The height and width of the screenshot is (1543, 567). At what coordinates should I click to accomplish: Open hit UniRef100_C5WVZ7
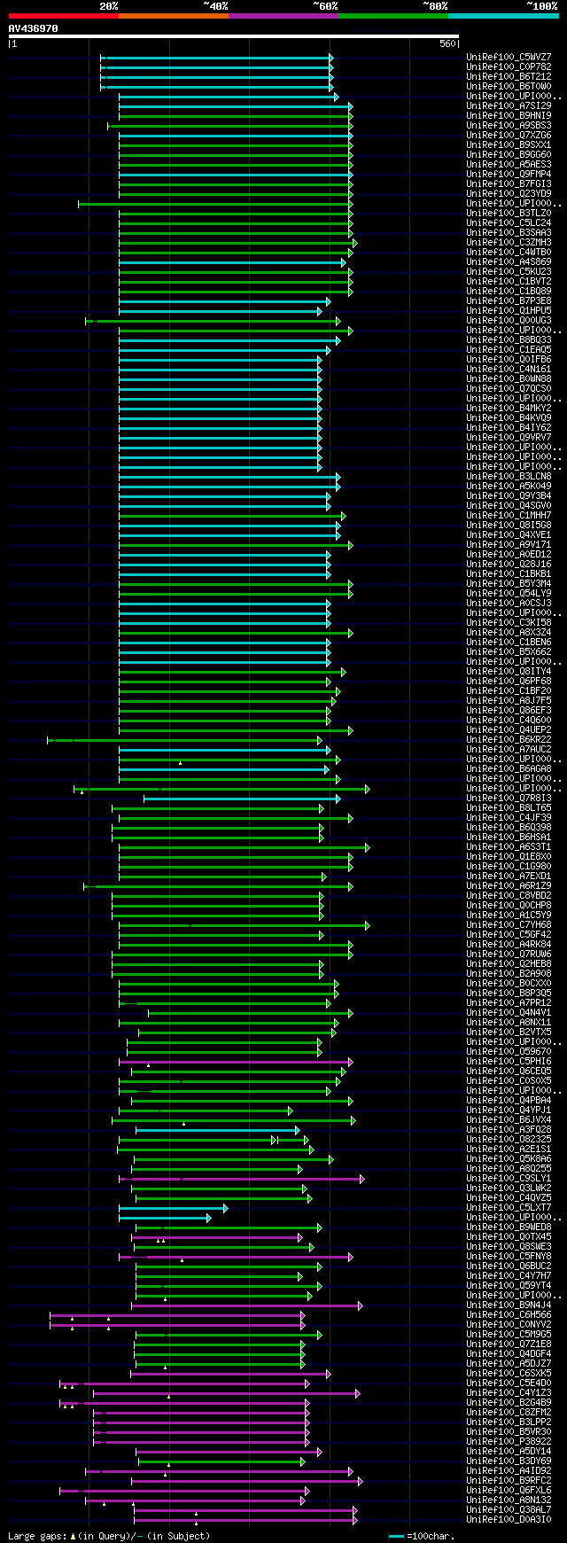tap(509, 57)
